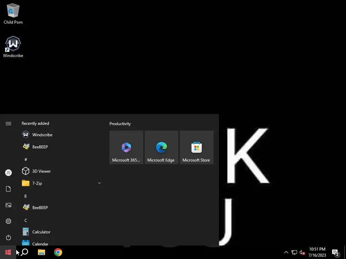Expand the 7-Zip folder chevron
The height and width of the screenshot is (259, 346).
(x=99, y=183)
